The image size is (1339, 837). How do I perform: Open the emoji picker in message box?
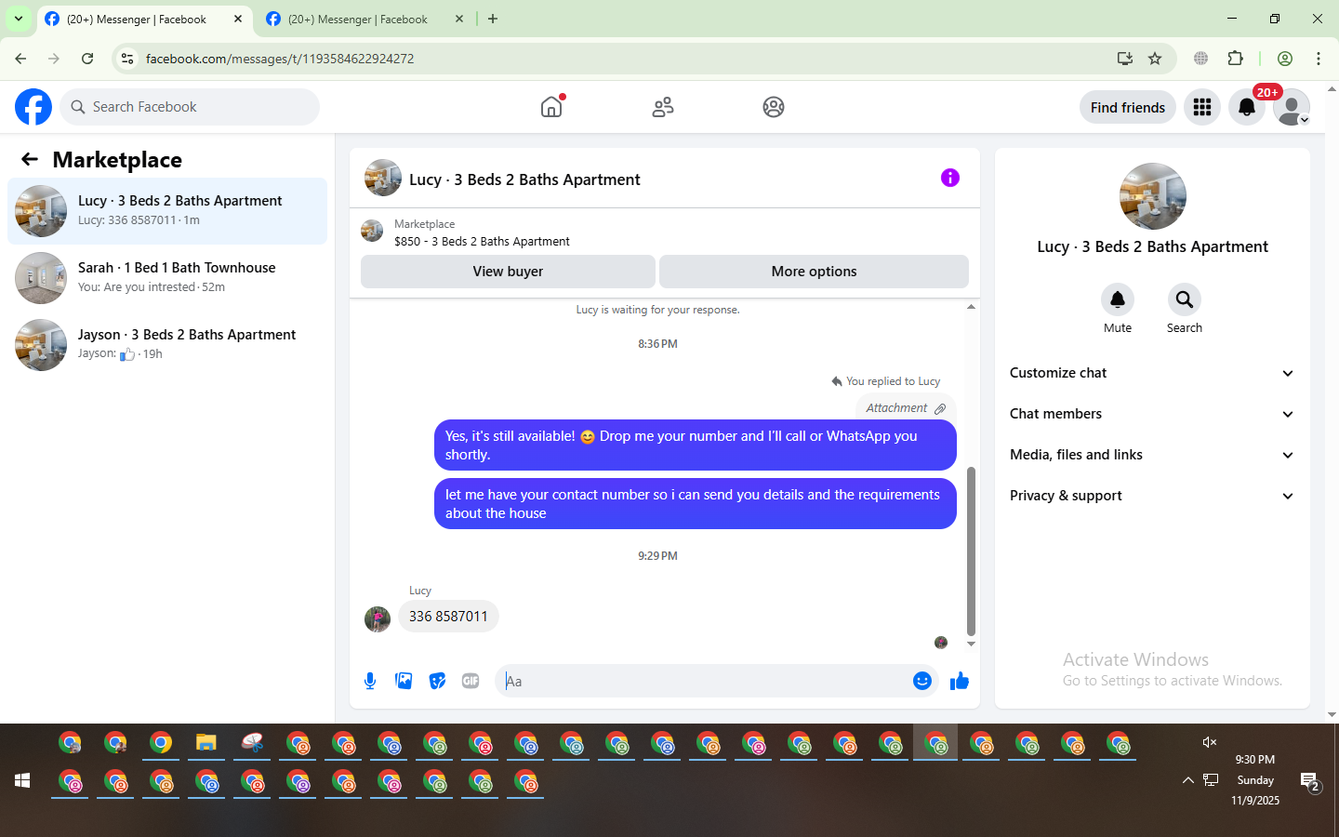[922, 681]
